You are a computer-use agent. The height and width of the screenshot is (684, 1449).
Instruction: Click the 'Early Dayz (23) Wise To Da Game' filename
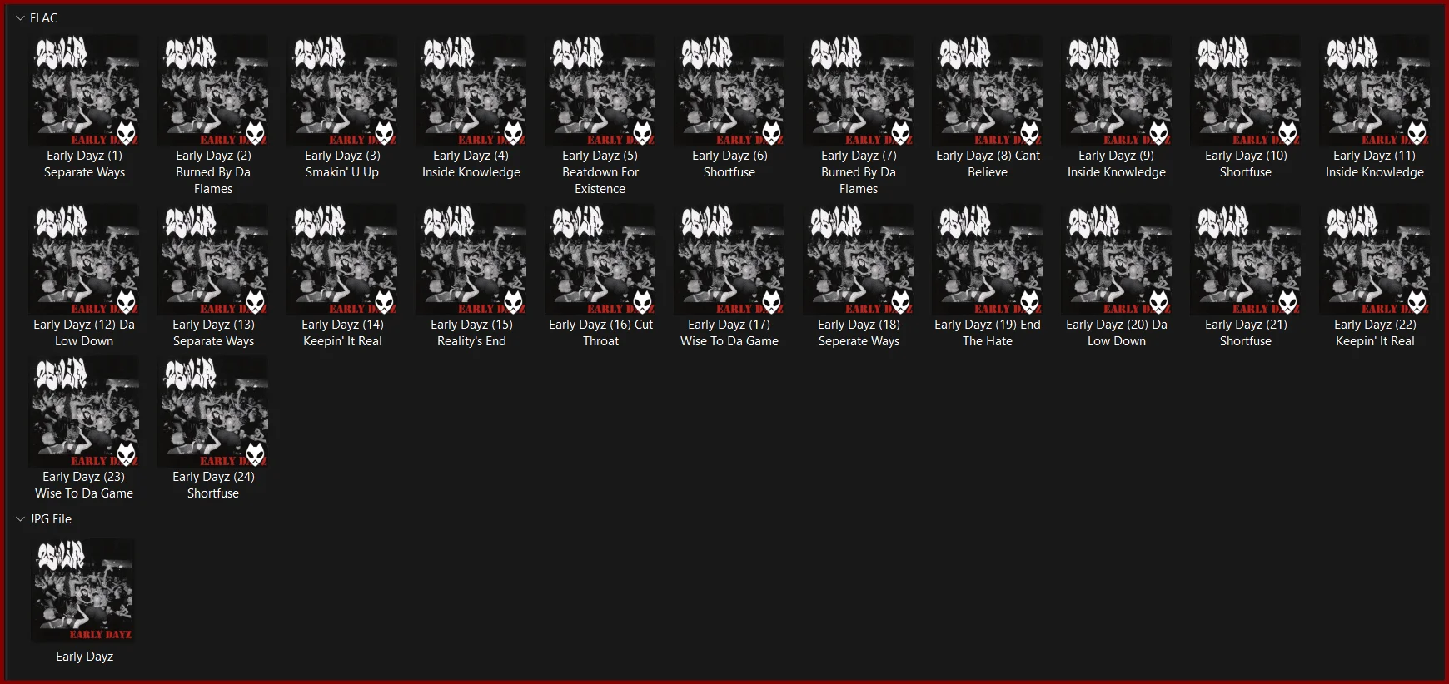point(84,485)
